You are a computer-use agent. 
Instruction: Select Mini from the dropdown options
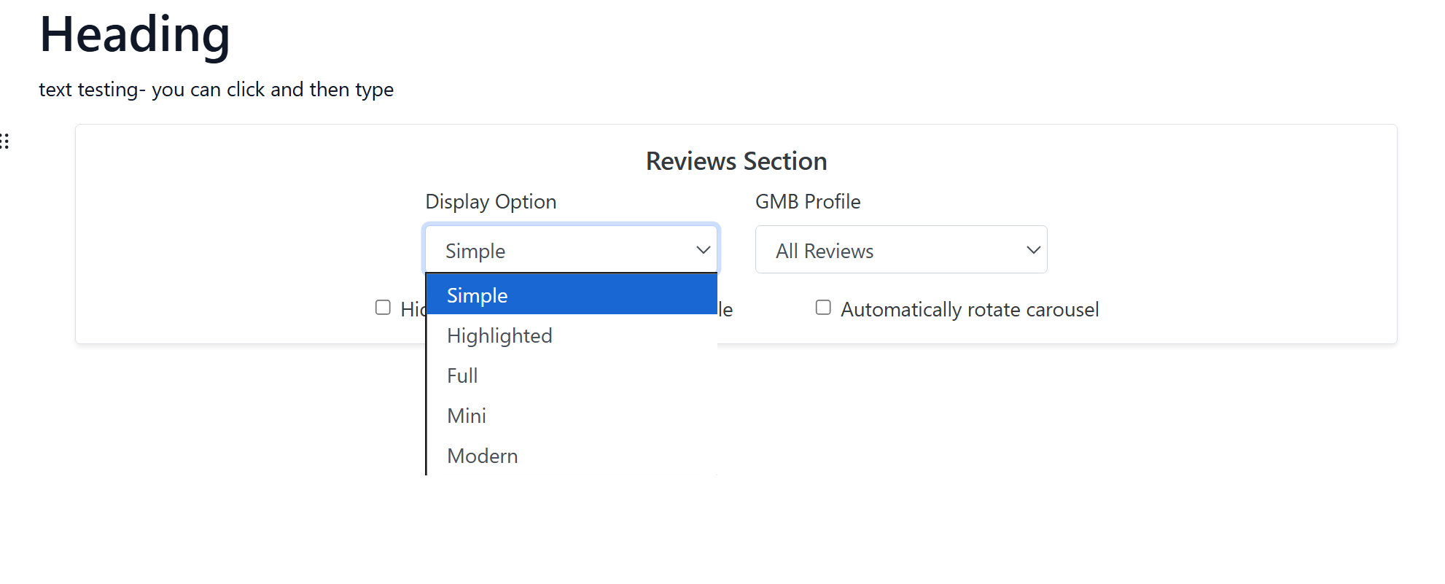point(467,416)
